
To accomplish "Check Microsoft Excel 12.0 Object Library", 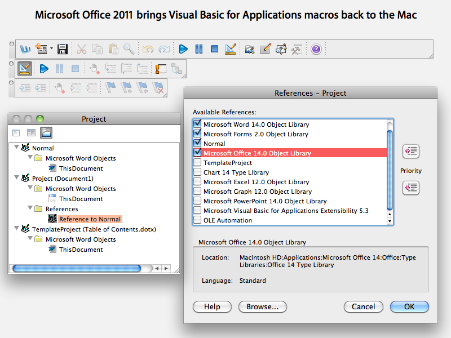I will [x=197, y=181].
